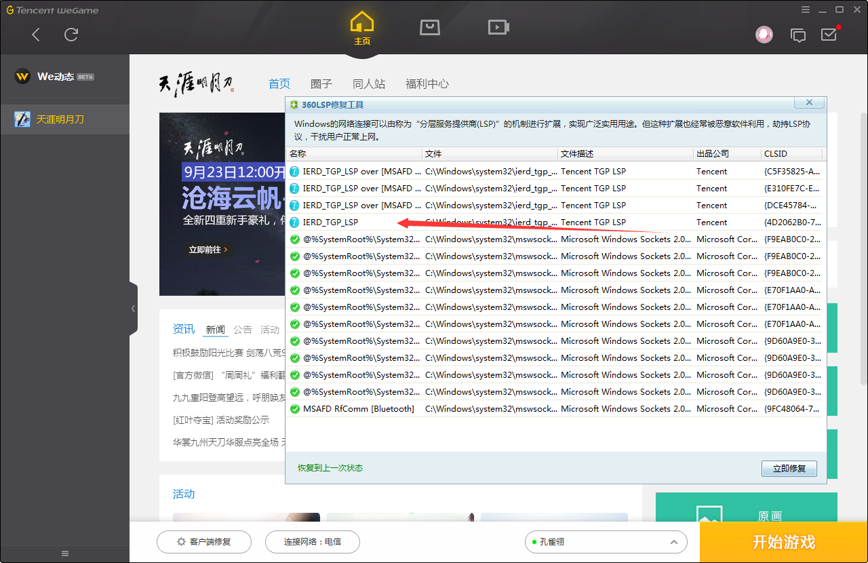Click the 天涯明月刀 calligraphy logo
The image size is (868, 563).
196,84
